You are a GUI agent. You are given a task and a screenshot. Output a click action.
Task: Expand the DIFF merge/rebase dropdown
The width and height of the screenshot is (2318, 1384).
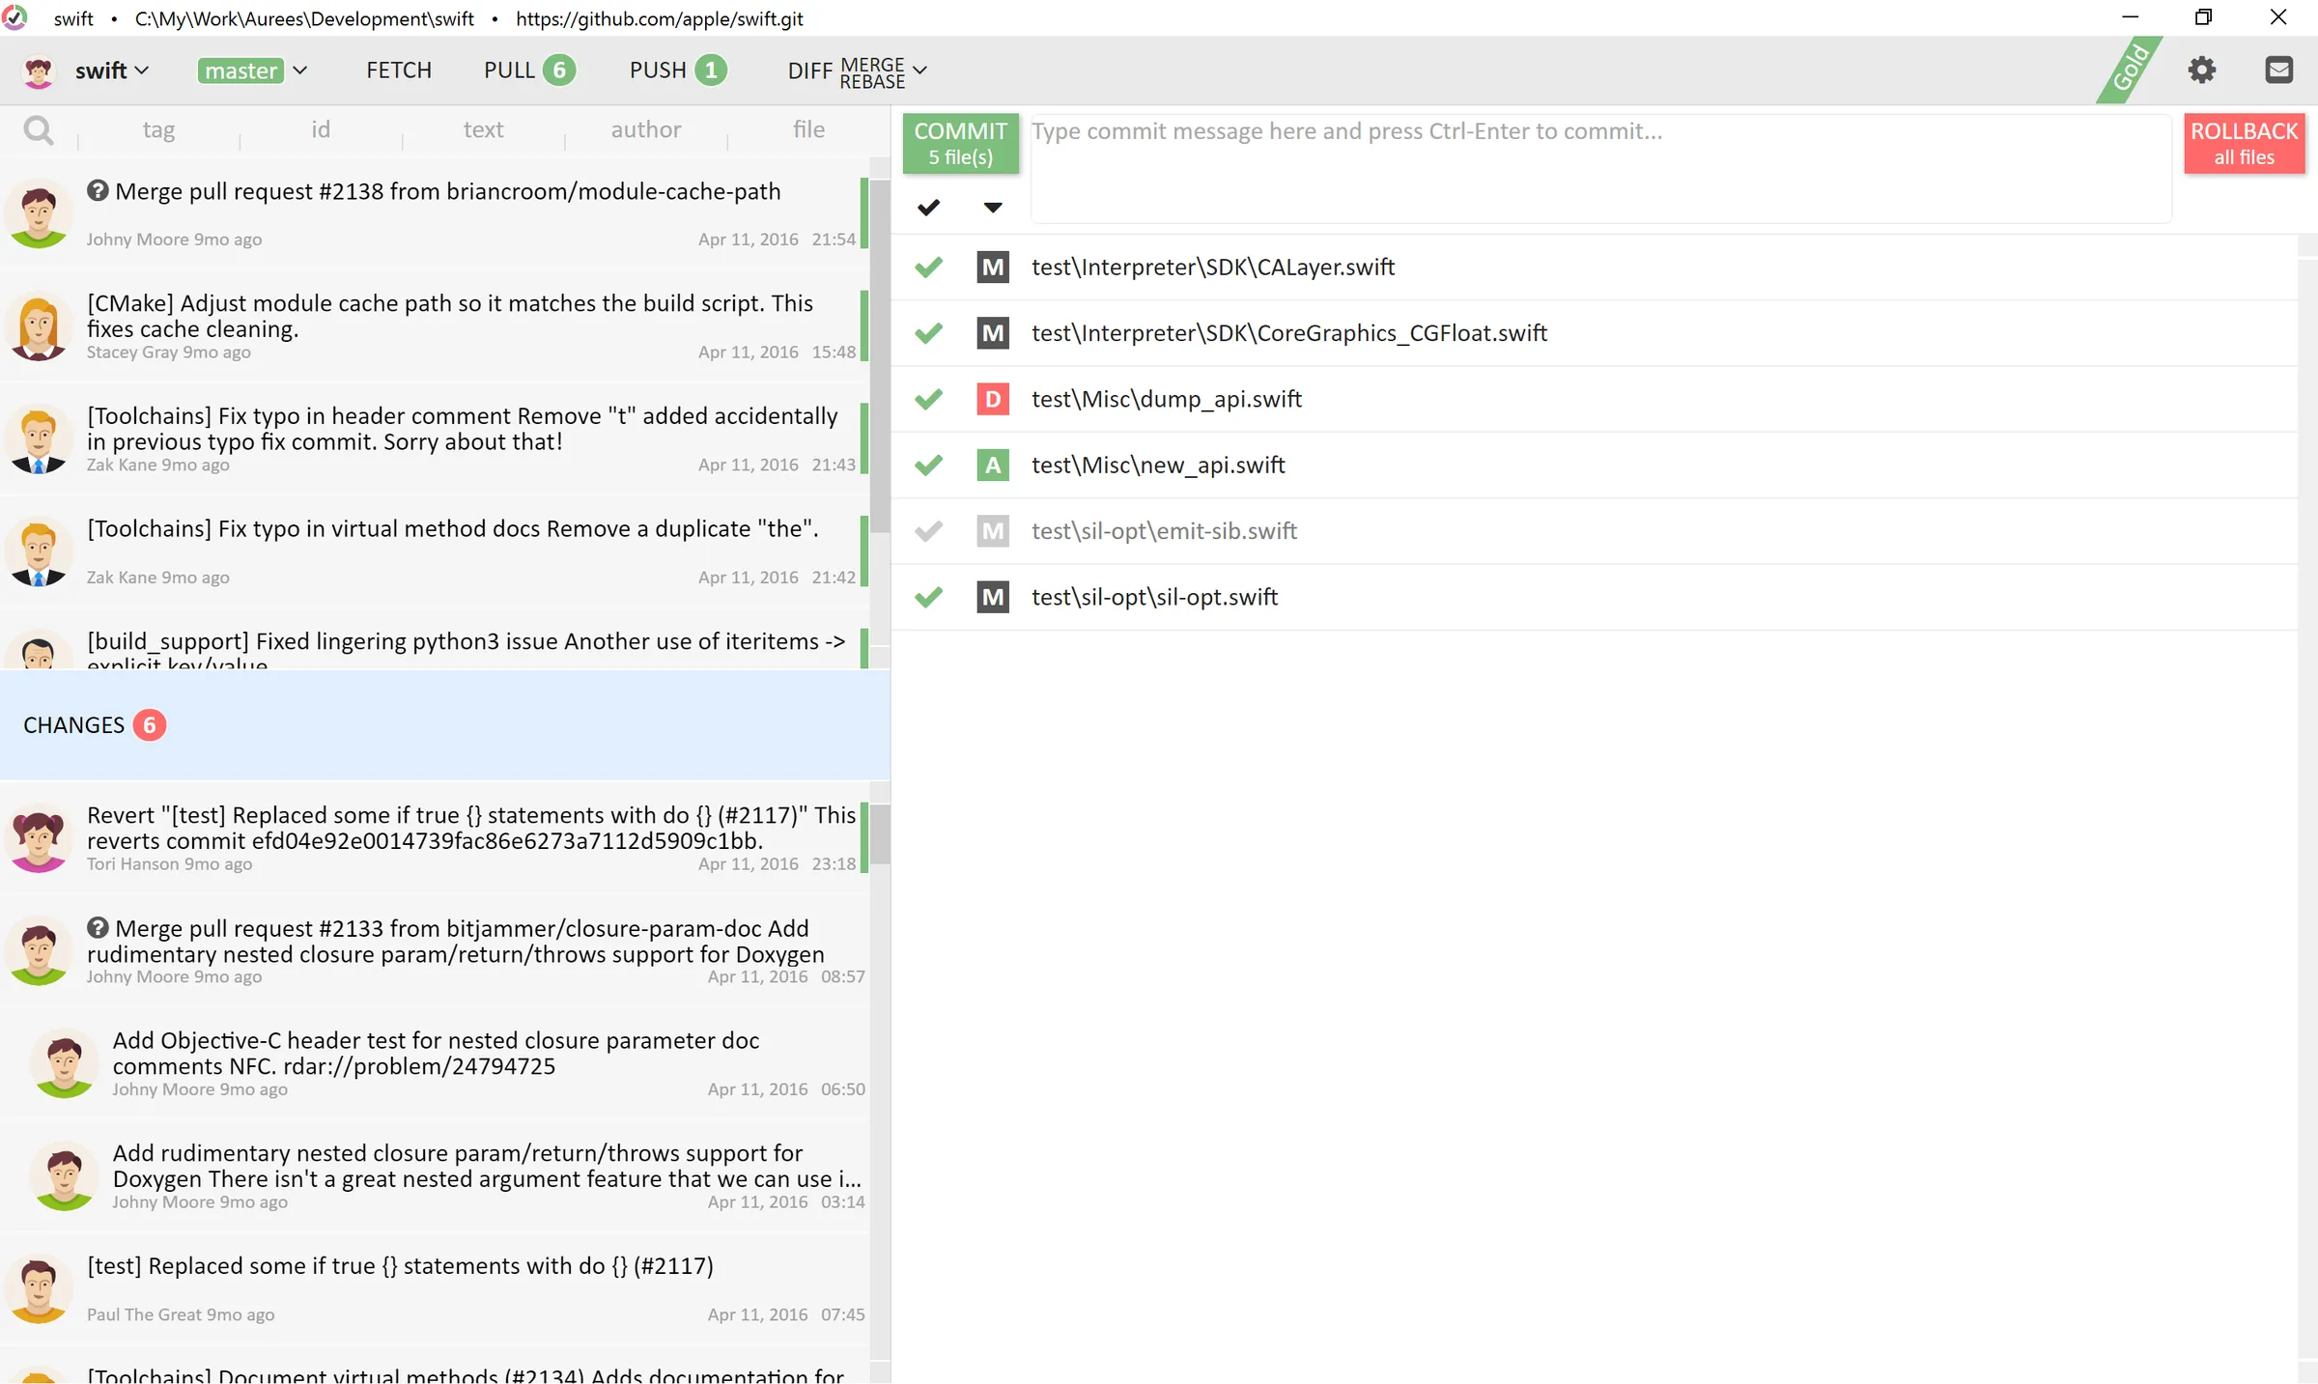point(919,70)
